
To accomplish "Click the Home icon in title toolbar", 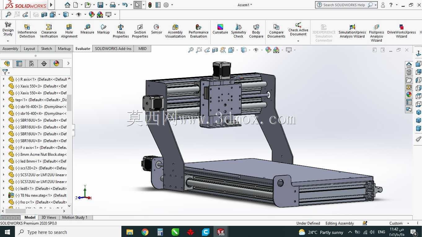I will click(68, 5).
